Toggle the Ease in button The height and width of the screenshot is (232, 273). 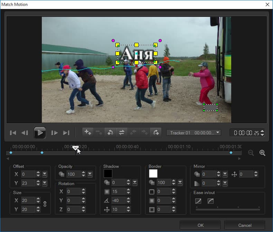point(198,201)
